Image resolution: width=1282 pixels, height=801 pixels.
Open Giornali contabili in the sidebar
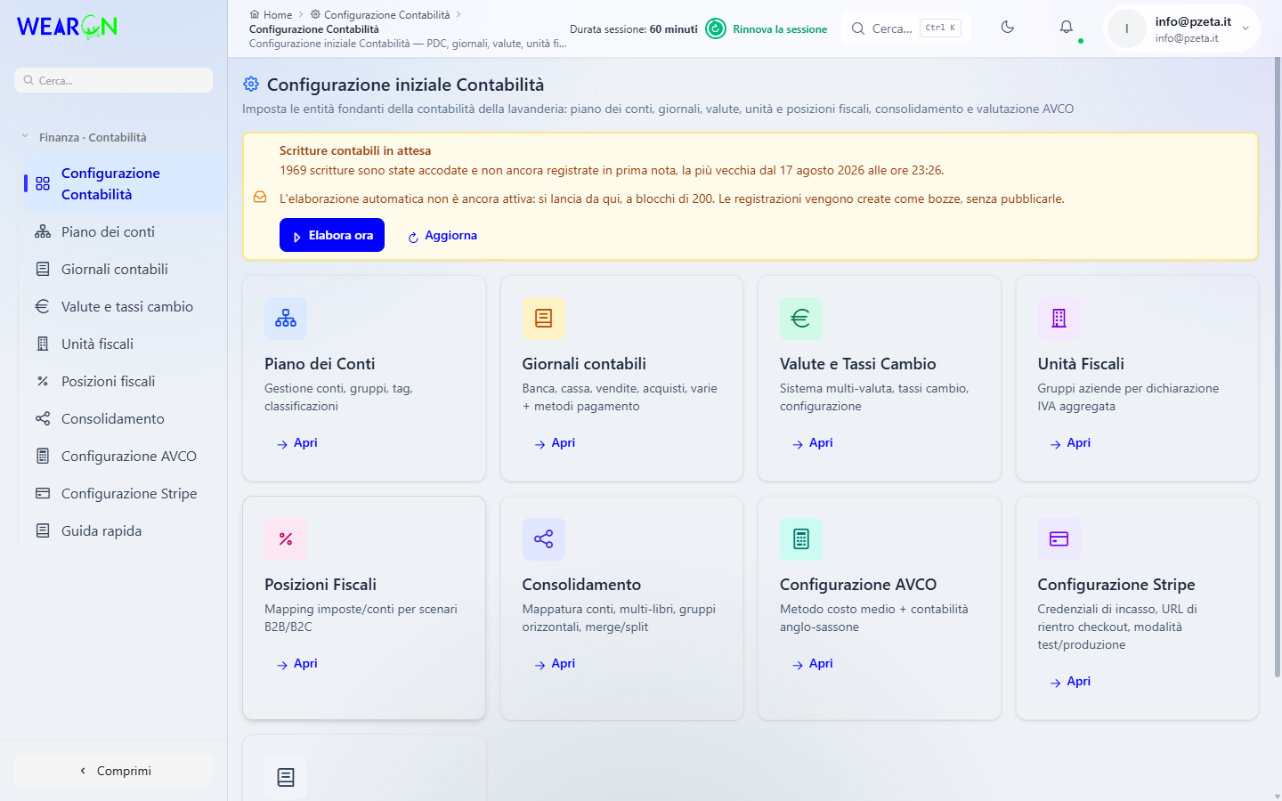(x=123, y=269)
